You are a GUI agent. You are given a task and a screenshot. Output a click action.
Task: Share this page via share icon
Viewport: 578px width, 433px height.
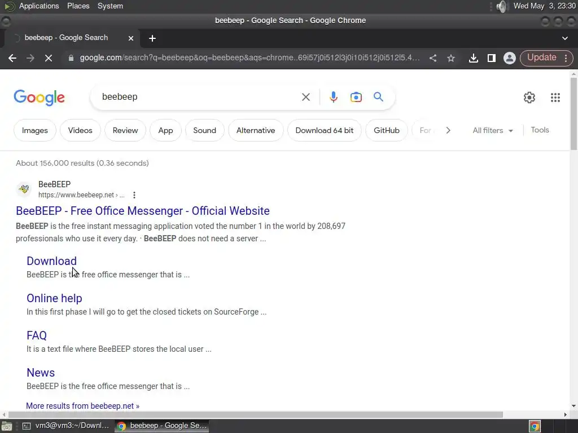433,58
